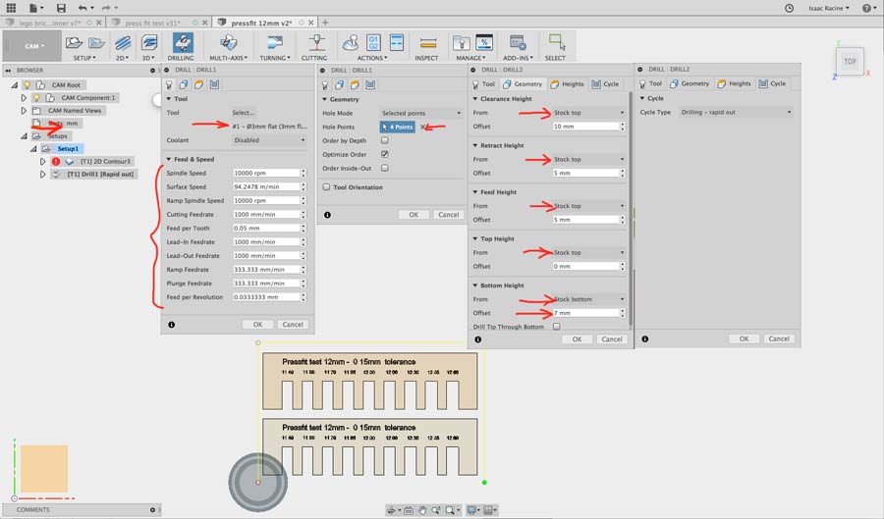
Task: Click the Inspect measure icon
Action: click(426, 43)
